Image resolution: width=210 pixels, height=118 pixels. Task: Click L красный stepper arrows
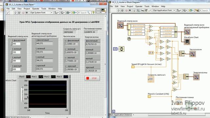(x=11, y=69)
